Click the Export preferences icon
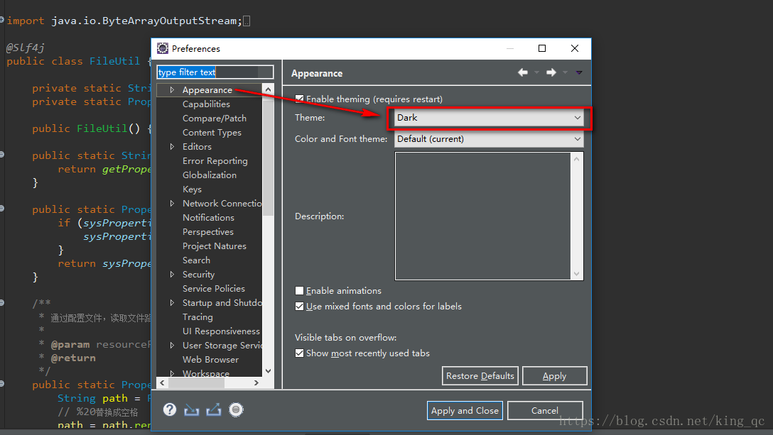 coord(213,409)
